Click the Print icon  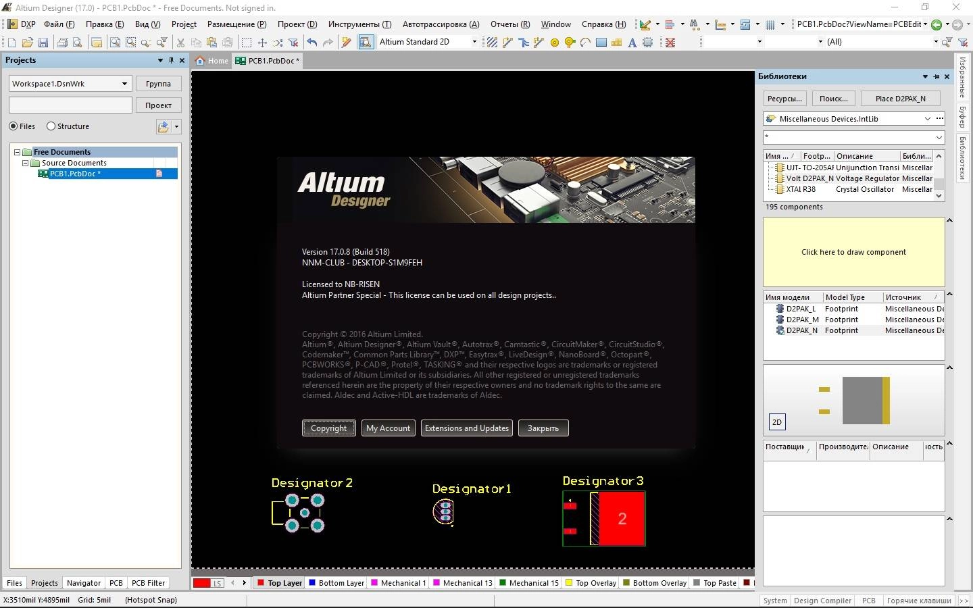coord(62,42)
